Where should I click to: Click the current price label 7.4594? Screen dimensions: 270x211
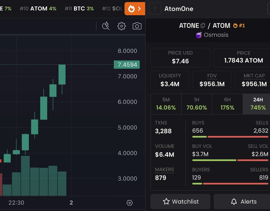[127, 65]
